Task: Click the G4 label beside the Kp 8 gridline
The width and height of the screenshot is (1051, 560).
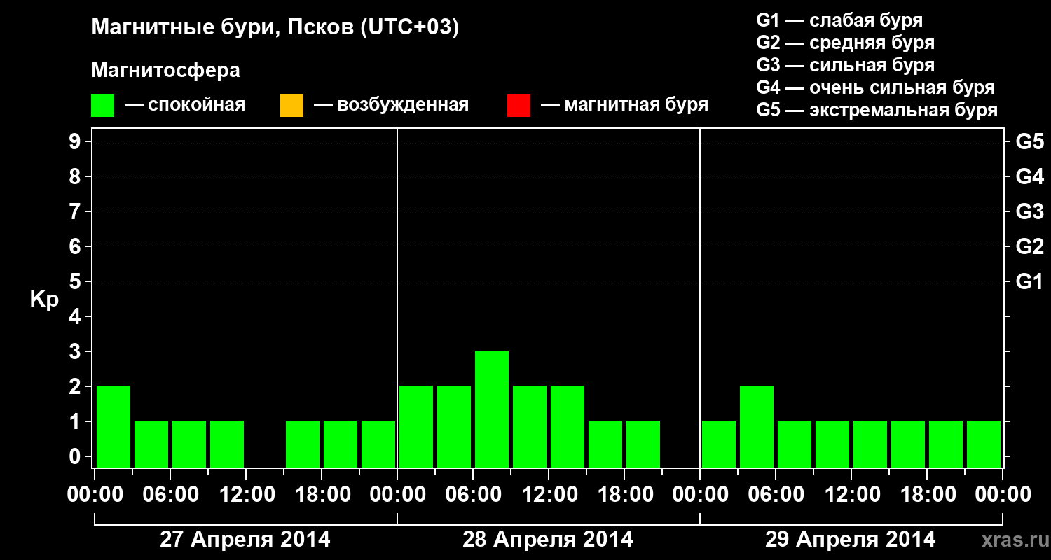Action: (x=1030, y=176)
